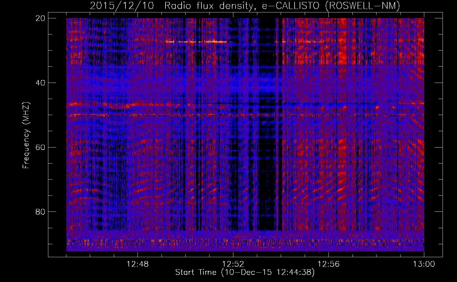Screen dimensions: 457x282
Task: Click the 60 frequency tick label
Action: click(x=40, y=147)
